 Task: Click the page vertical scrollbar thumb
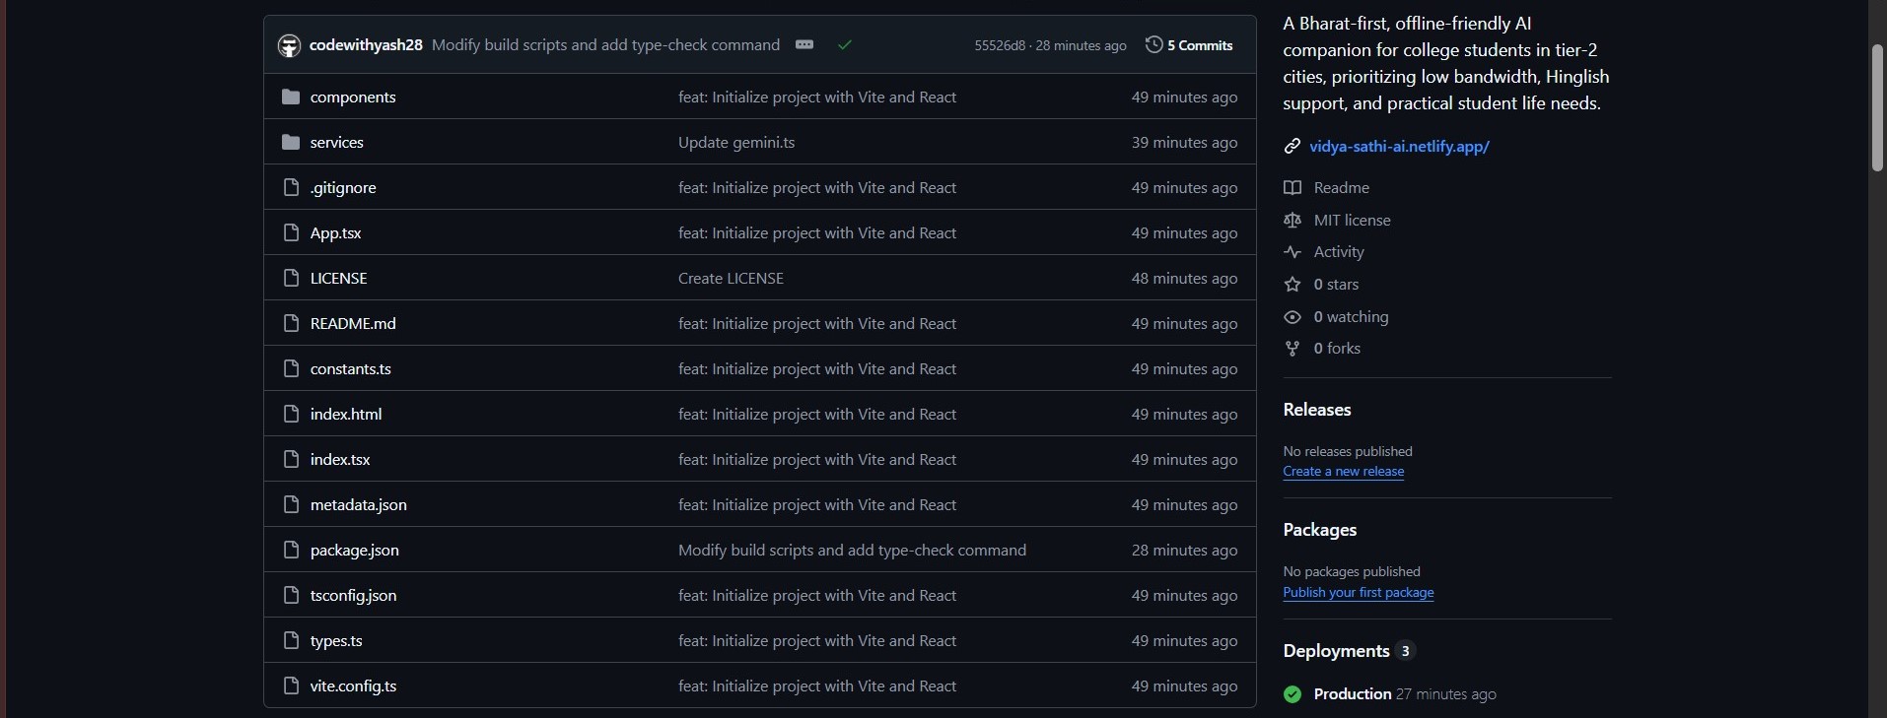[x=1877, y=108]
